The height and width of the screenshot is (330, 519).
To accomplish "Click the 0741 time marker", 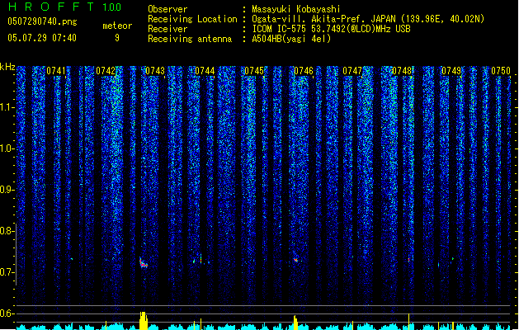I will [56, 71].
